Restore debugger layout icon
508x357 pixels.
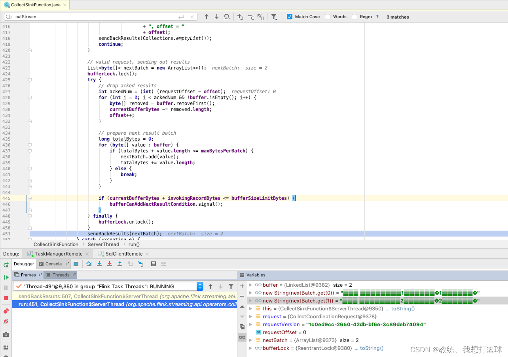click(x=6, y=348)
